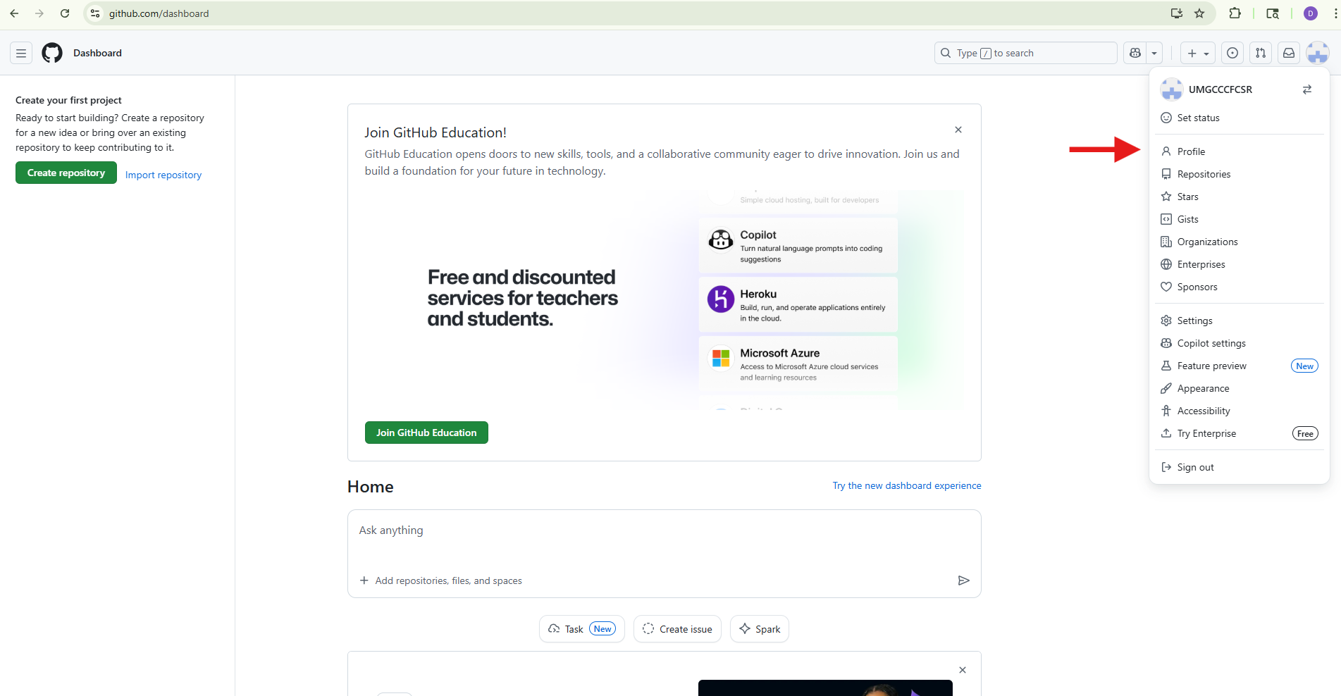Click the Create repository button
1341x696 pixels.
click(x=66, y=173)
